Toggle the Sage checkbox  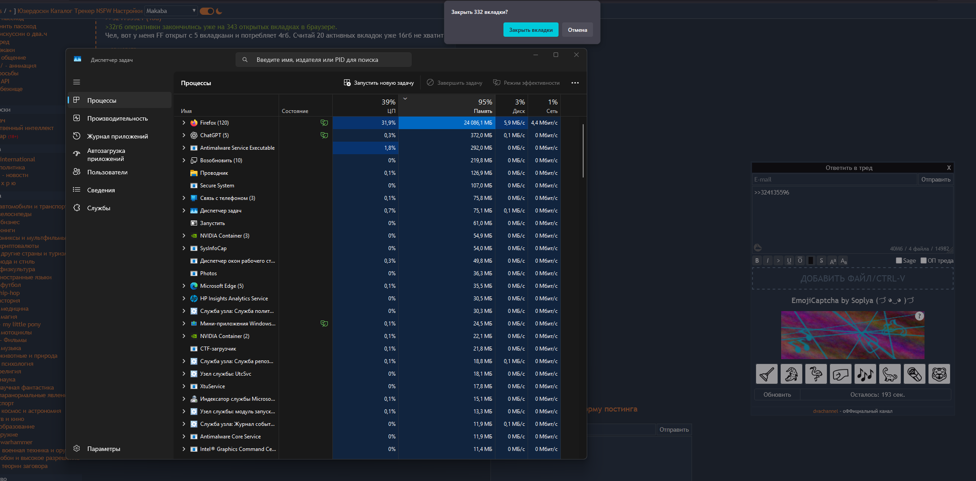pos(899,260)
